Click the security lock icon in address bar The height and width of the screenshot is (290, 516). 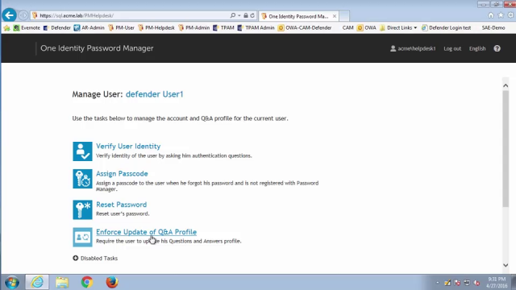click(x=245, y=15)
